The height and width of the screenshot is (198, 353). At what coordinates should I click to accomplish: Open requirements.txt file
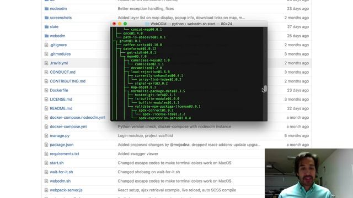(65, 154)
